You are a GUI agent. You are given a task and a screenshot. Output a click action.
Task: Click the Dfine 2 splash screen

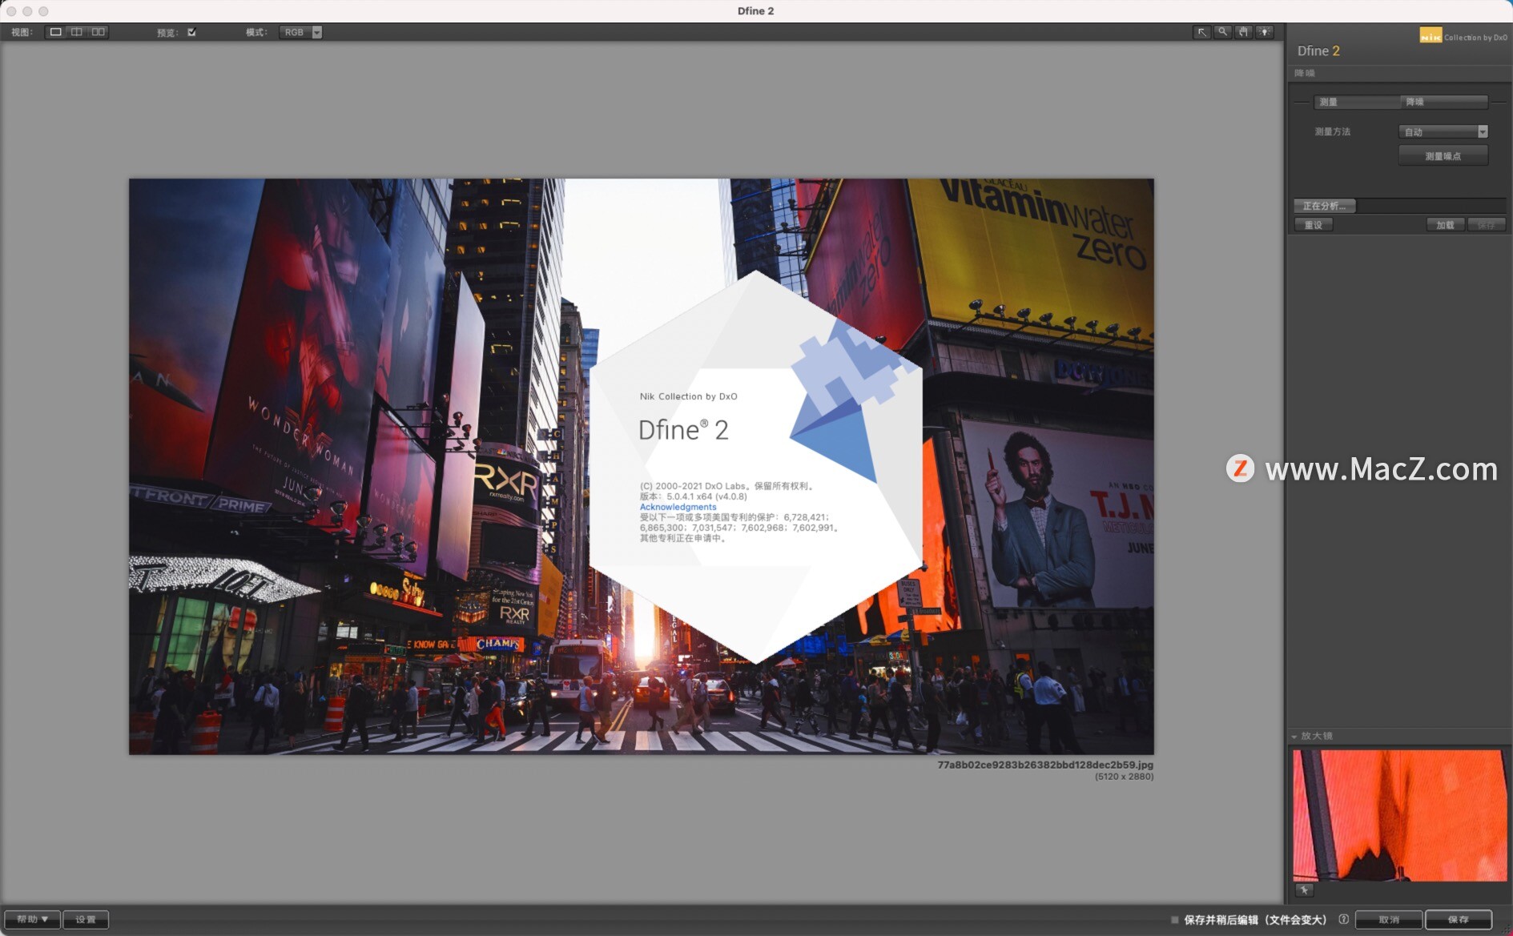pos(756,467)
